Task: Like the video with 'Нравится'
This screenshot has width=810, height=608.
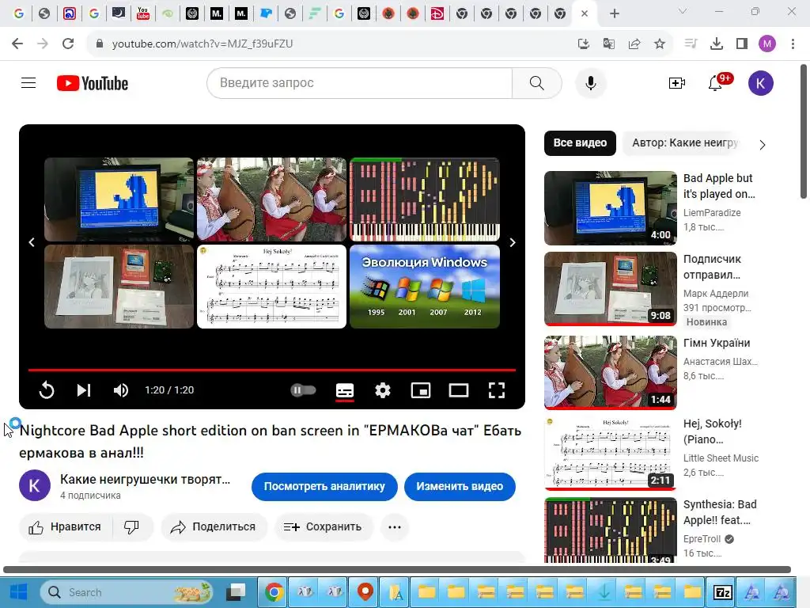Action: point(66,526)
